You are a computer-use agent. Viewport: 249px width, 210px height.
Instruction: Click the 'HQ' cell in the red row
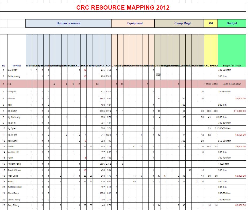click(x=17, y=84)
